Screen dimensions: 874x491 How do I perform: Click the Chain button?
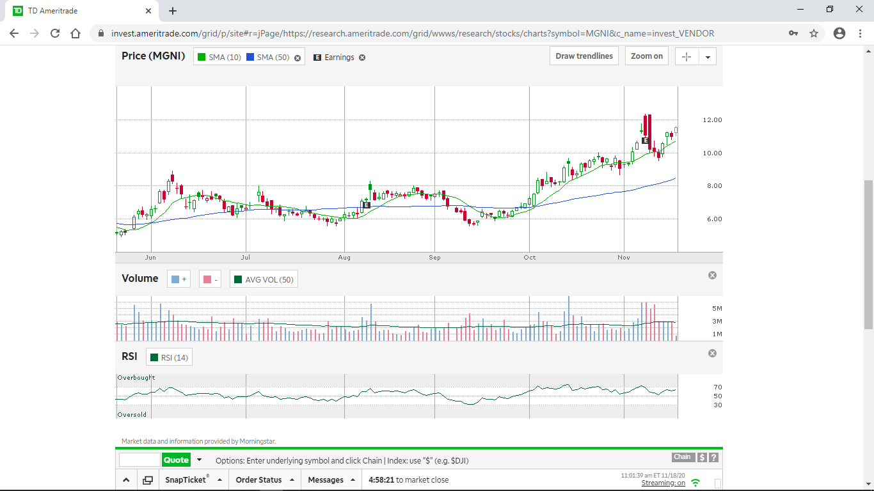click(x=683, y=457)
